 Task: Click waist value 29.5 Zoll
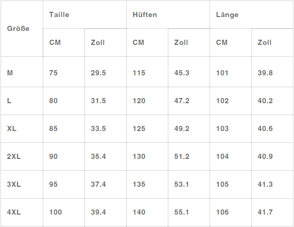(x=98, y=73)
